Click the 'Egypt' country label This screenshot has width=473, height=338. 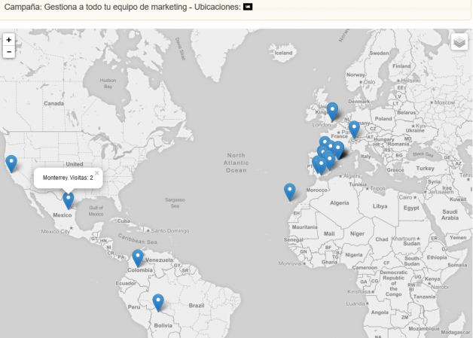[411, 208]
